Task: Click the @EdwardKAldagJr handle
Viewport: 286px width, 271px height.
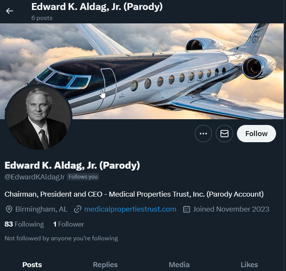Action: pos(35,177)
